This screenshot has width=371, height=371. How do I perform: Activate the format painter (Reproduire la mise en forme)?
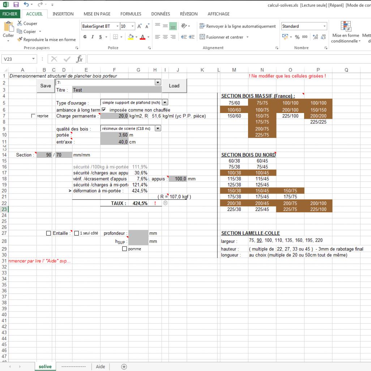coord(47,39)
